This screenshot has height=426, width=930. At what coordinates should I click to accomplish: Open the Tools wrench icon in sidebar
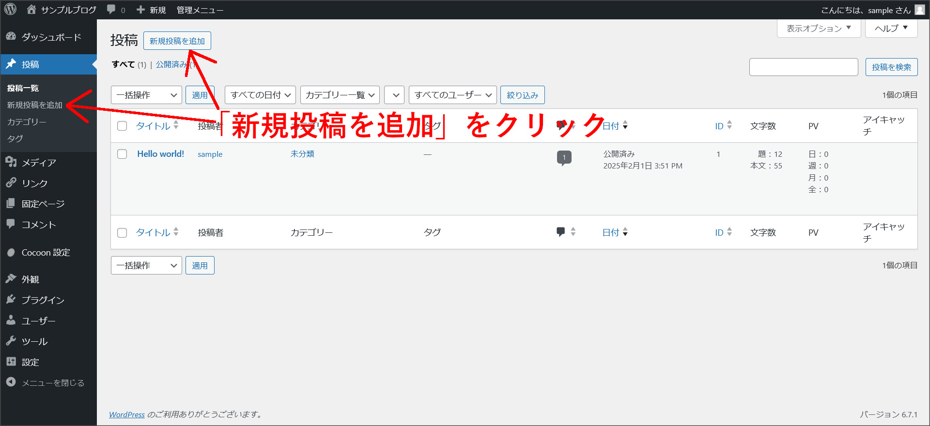(x=11, y=341)
